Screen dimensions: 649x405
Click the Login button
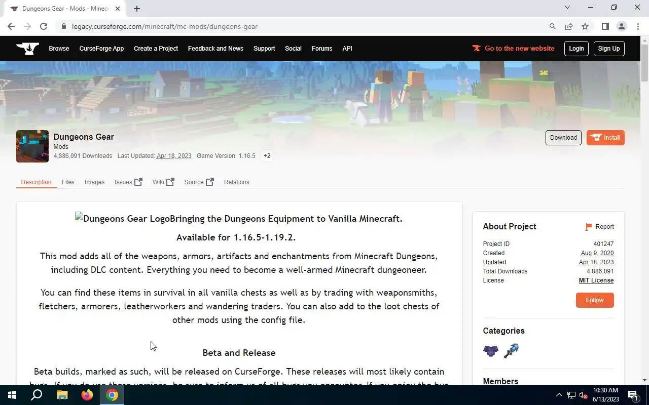pyautogui.click(x=576, y=49)
